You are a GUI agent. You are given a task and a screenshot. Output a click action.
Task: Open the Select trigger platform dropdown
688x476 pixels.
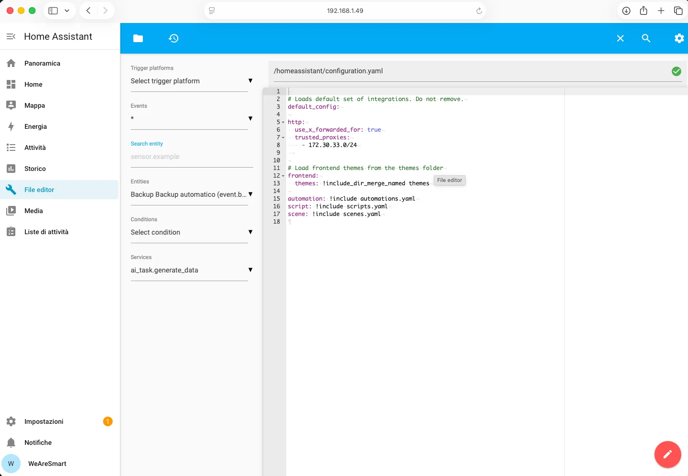[192, 81]
